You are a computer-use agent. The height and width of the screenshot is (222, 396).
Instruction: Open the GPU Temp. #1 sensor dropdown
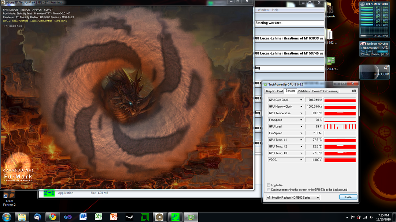pos(301,140)
